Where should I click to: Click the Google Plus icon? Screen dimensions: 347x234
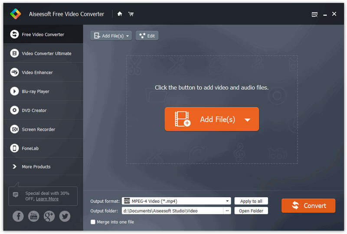[x=49, y=216]
